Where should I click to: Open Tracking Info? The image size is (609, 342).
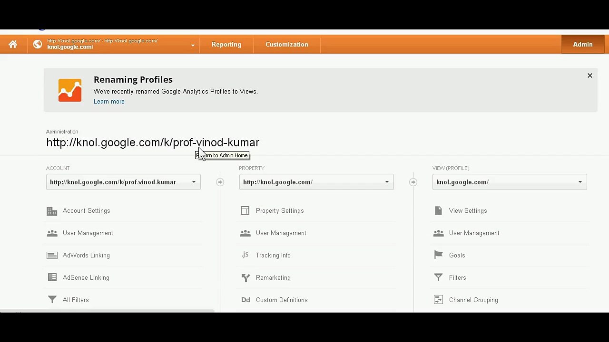(273, 256)
